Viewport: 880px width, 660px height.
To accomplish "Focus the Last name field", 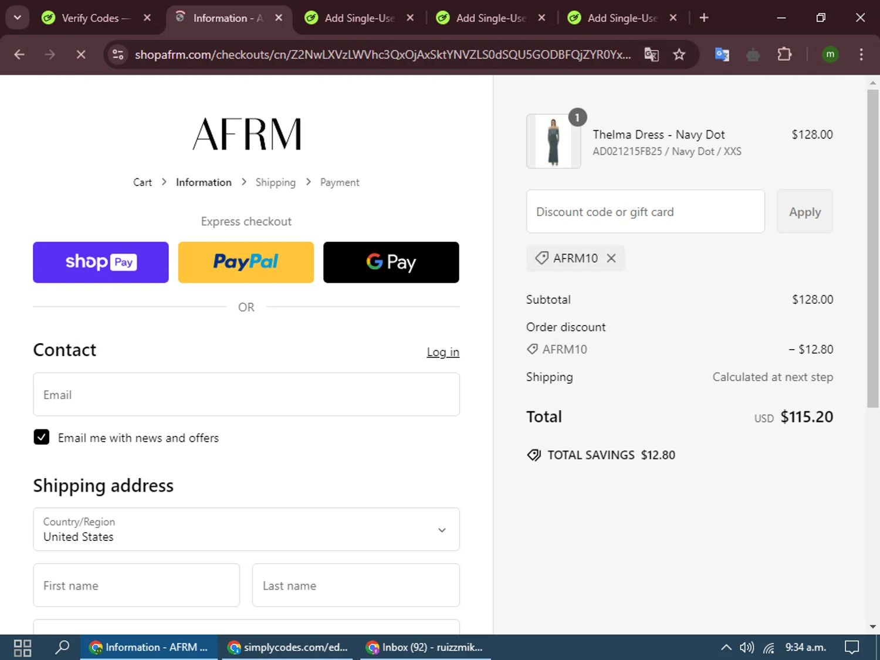I will coord(356,585).
